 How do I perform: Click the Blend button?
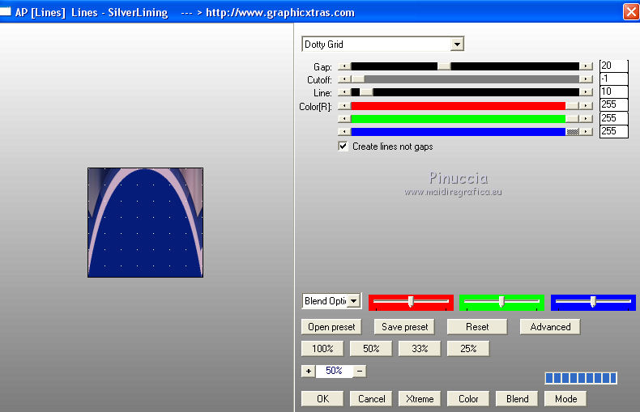[517, 399]
